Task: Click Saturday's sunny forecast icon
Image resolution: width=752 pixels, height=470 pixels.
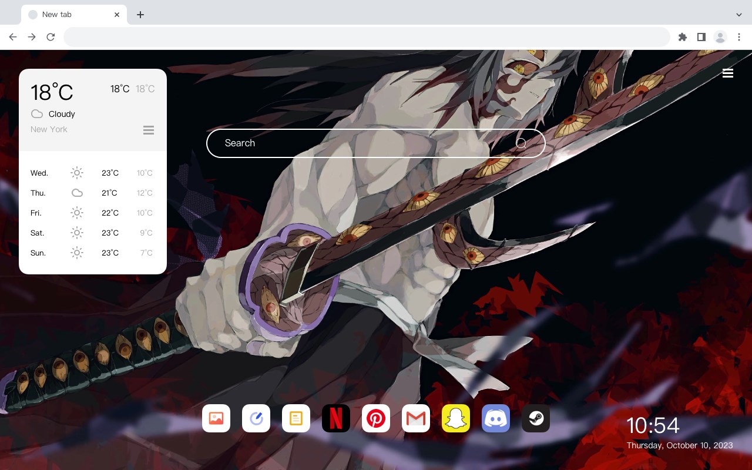Action: point(77,233)
